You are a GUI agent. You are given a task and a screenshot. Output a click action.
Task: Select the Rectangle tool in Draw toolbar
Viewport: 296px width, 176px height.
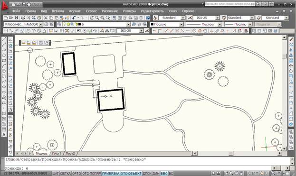pos(4,61)
